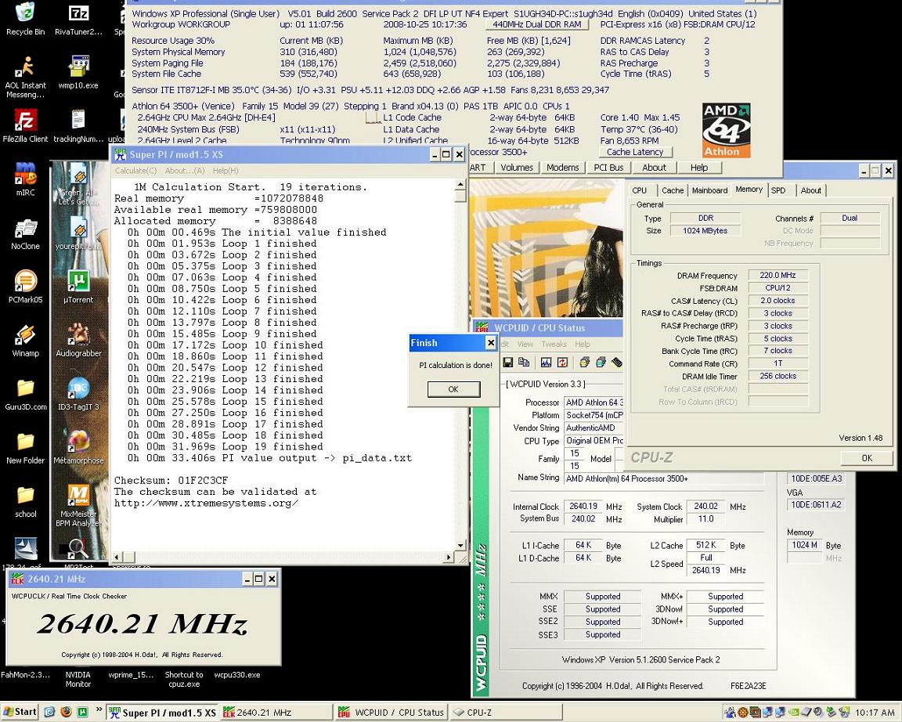This screenshot has width=902, height=722.
Task: Click the graph chart icon in WCPUID toolbar
Action: (547, 362)
